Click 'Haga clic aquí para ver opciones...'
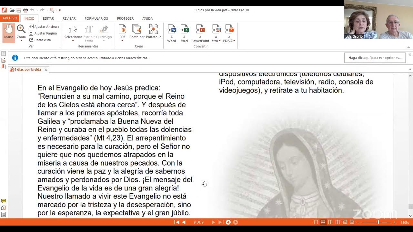 [x=375, y=58]
